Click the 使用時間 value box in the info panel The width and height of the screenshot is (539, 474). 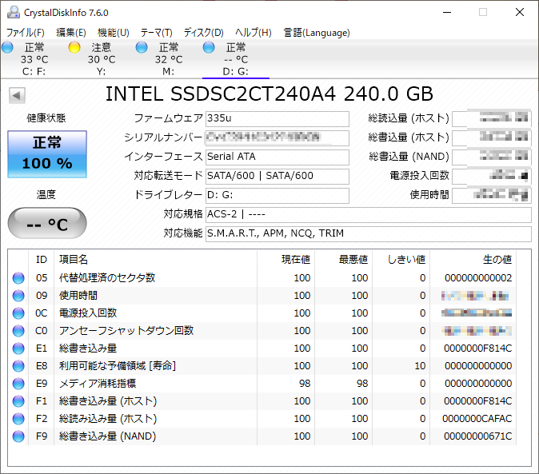492,196
